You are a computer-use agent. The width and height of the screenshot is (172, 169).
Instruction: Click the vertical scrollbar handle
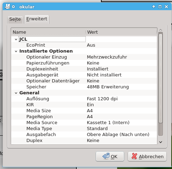(x=160, y=78)
